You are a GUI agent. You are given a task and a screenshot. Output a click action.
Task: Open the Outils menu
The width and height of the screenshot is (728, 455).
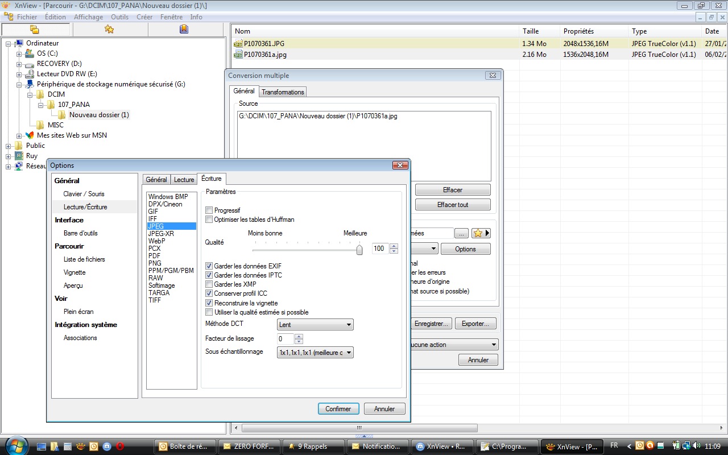point(119,17)
